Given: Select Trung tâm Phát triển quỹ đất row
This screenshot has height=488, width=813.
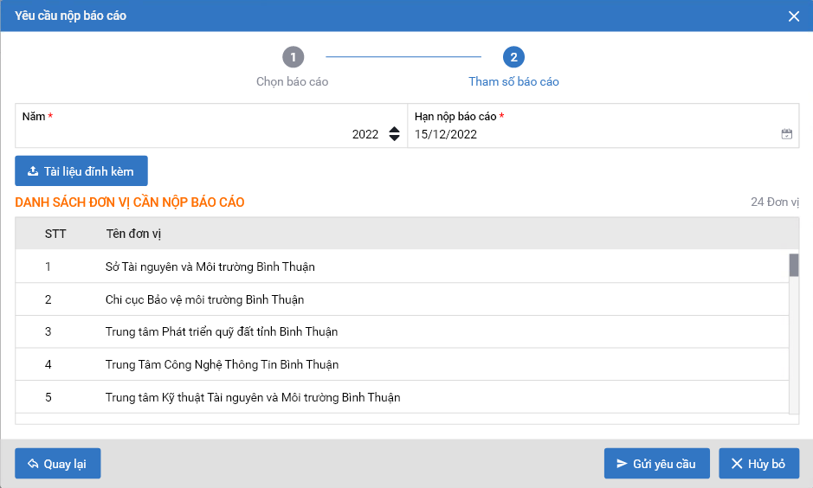Looking at the screenshot, I should (221, 331).
